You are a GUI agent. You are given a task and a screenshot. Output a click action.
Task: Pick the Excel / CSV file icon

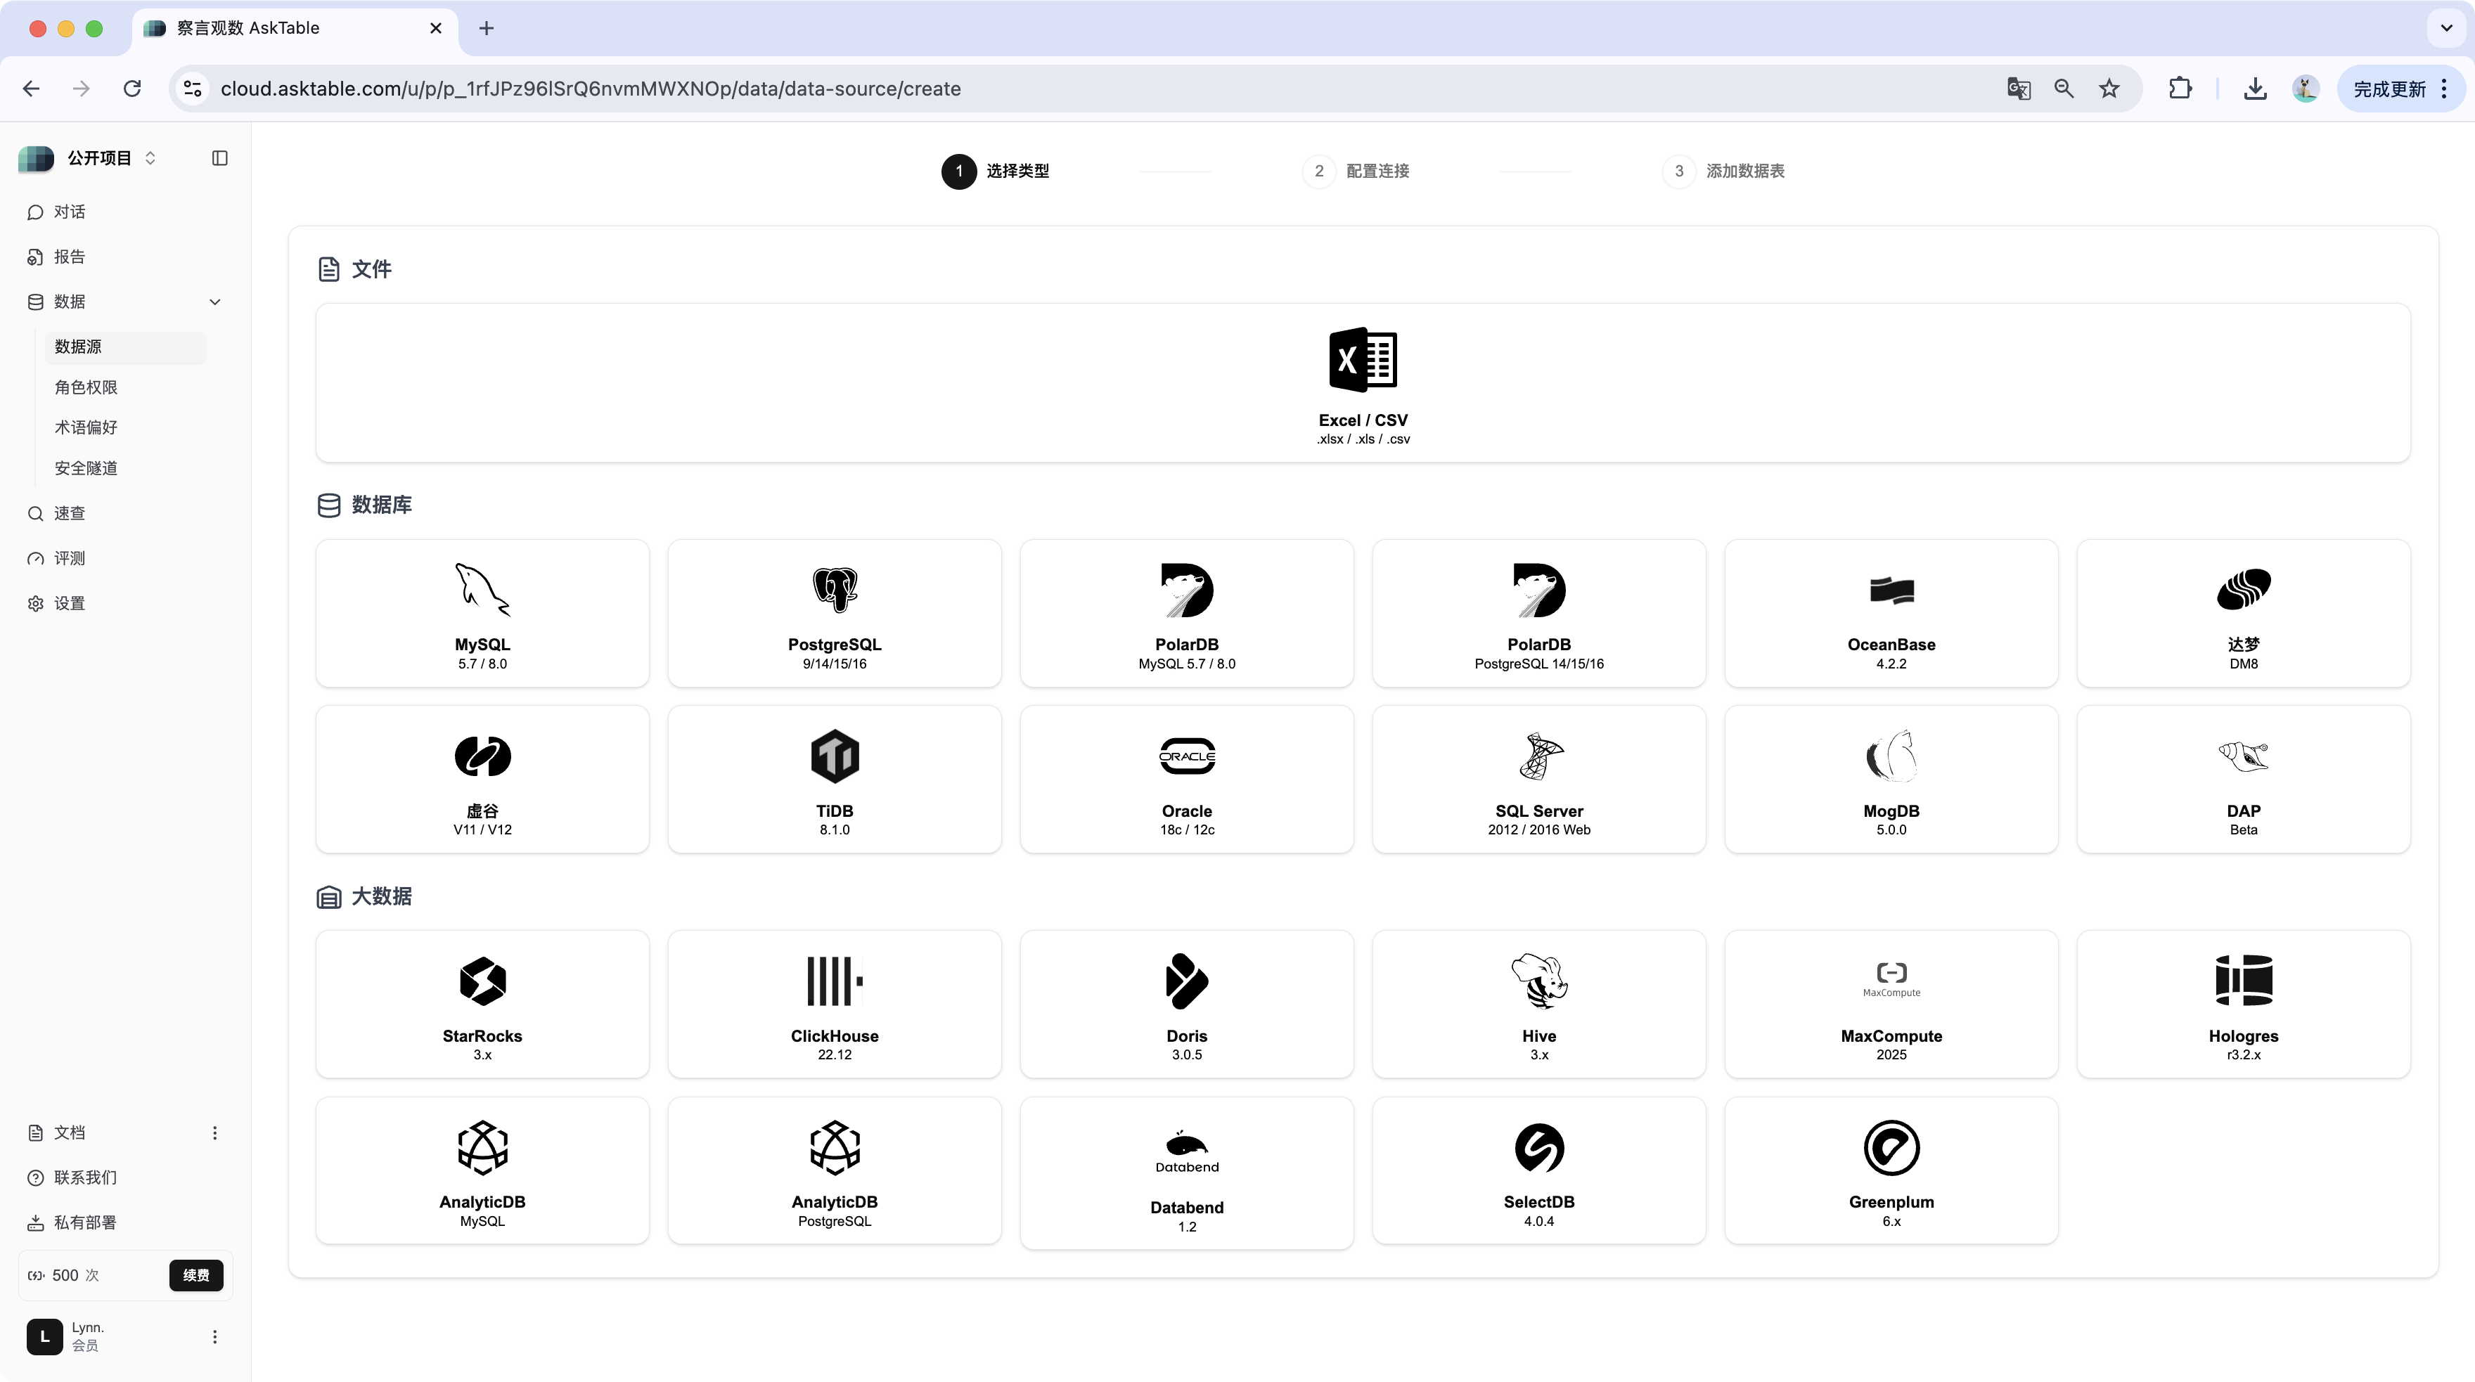(1363, 360)
